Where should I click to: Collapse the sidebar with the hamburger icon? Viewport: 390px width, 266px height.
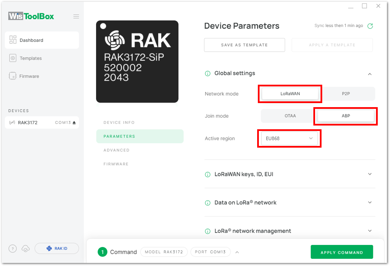point(76,16)
